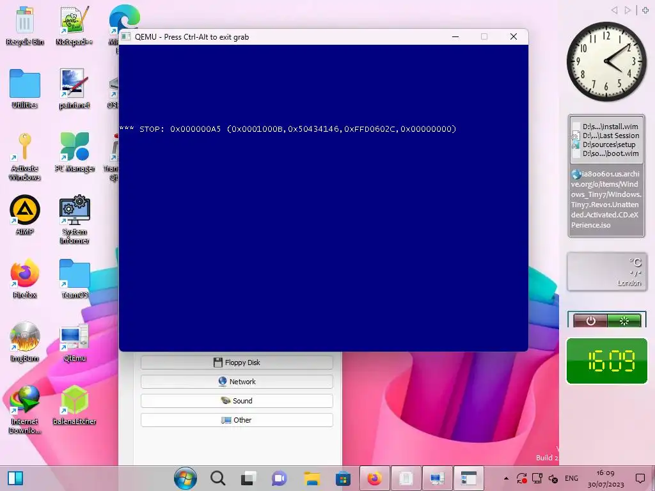Launch the Internet Download Manager shortcut
The image size is (655, 491).
[25, 409]
